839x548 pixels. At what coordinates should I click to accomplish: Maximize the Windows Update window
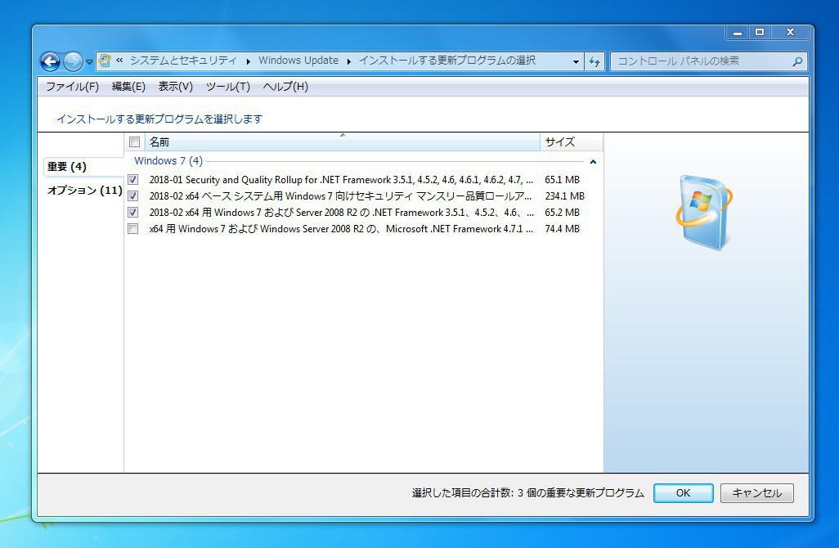tap(760, 33)
